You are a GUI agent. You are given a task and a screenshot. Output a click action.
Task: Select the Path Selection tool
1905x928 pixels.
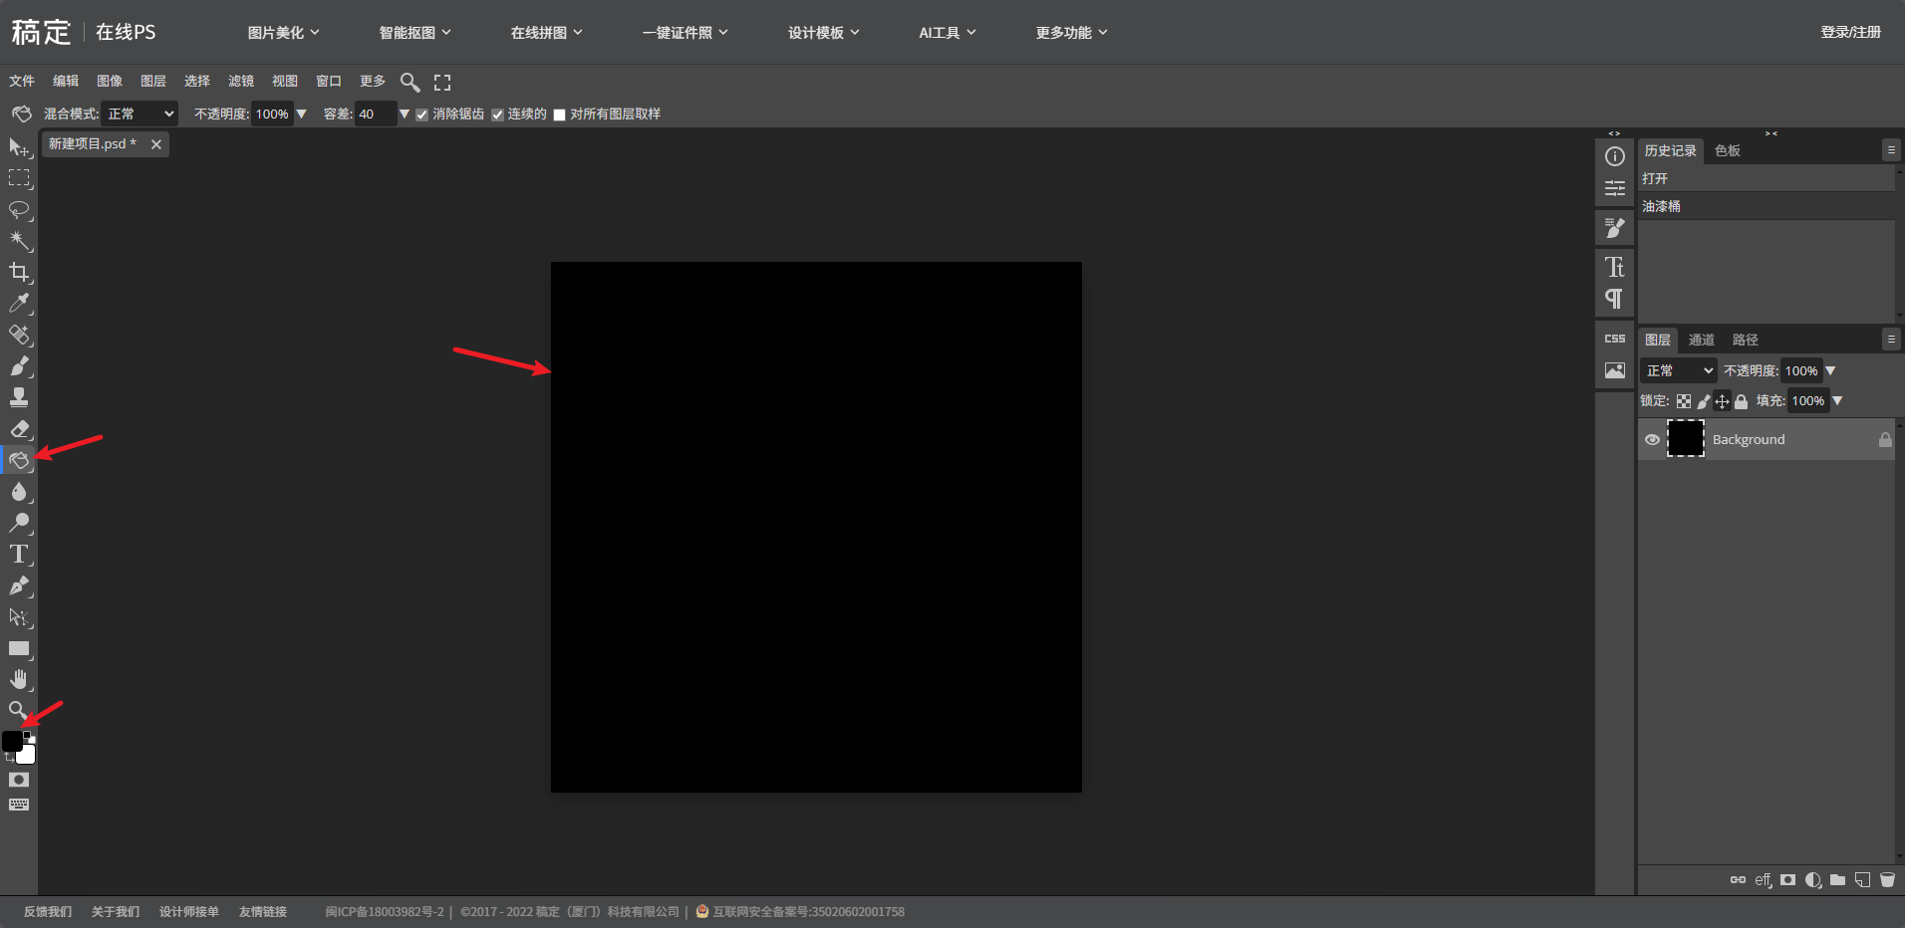19,617
